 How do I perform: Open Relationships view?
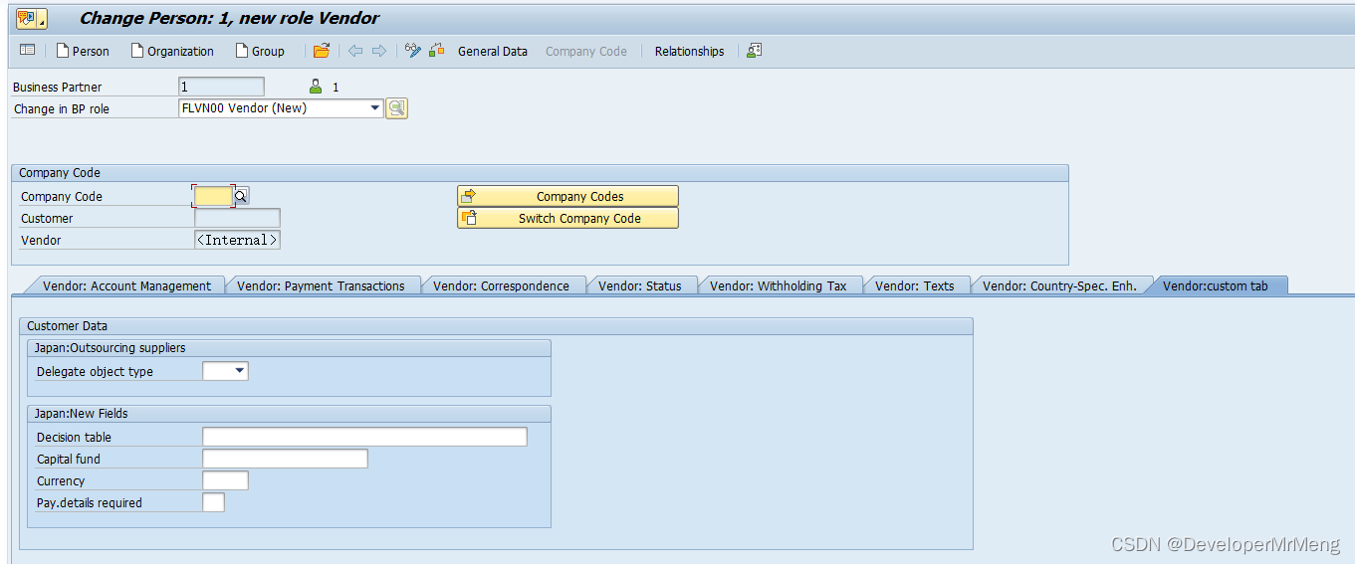pyautogui.click(x=689, y=51)
